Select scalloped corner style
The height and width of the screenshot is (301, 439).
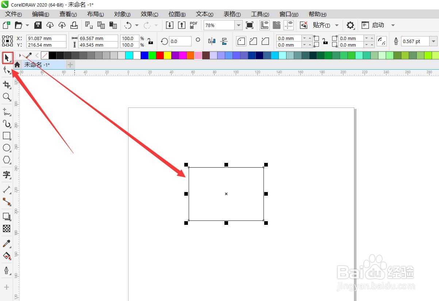[253, 41]
